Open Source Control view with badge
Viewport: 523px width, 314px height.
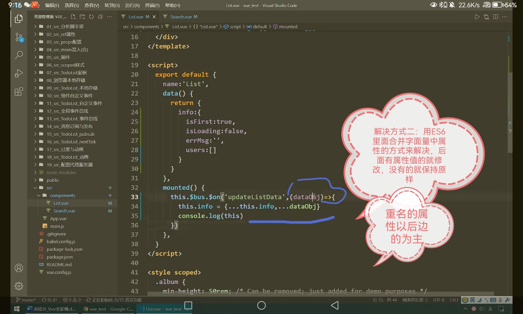pos(19,37)
